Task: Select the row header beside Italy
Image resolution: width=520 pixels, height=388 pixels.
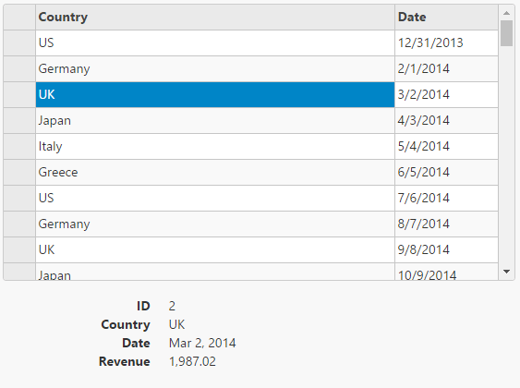Action: tap(19, 147)
